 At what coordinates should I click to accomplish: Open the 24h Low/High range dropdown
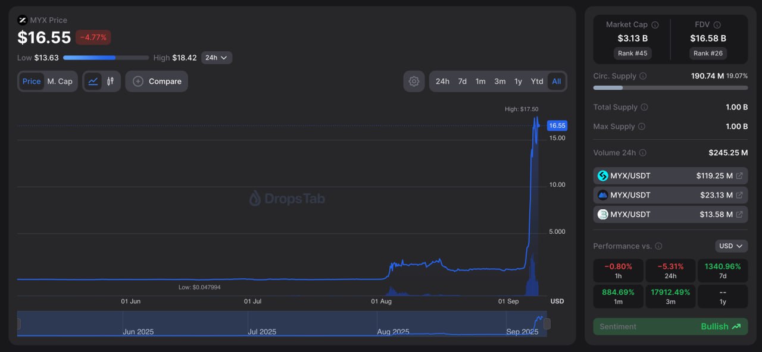(217, 58)
